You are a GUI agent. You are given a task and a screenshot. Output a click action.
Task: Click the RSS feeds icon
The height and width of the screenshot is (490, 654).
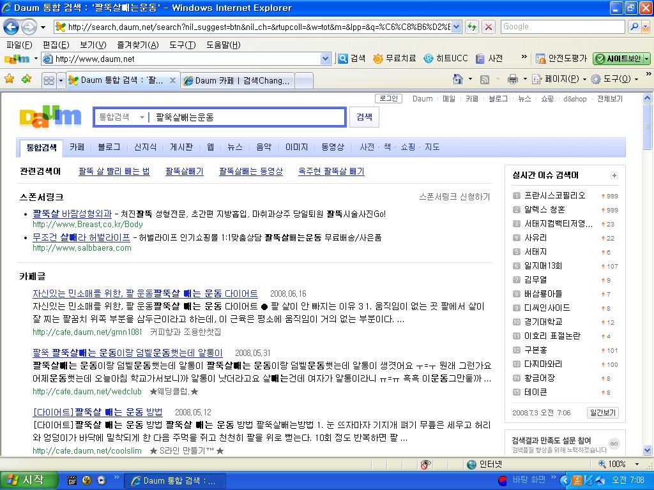pyautogui.click(x=485, y=79)
